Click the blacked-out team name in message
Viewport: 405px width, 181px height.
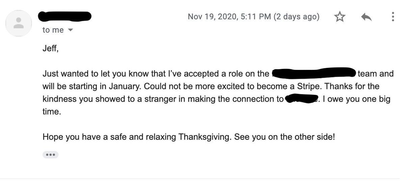(x=314, y=73)
